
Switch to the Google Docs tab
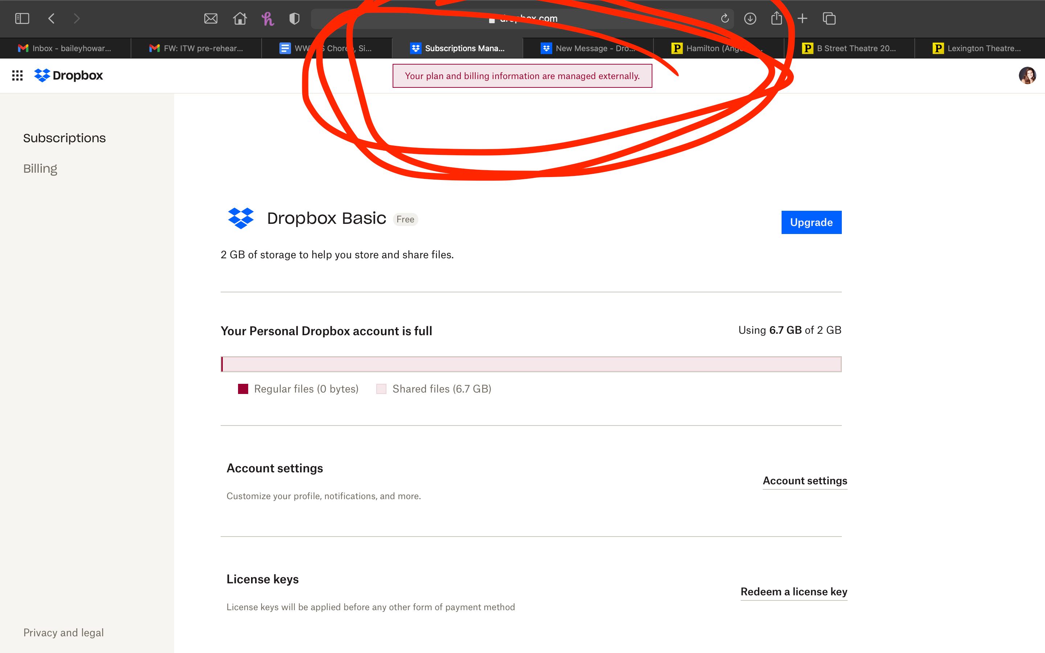[327, 48]
